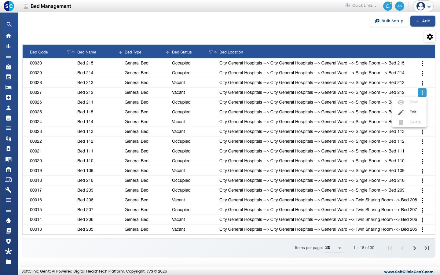Open the water drop icon in the sidebar
Screen dimensions: 440x275
click(x=9, y=221)
